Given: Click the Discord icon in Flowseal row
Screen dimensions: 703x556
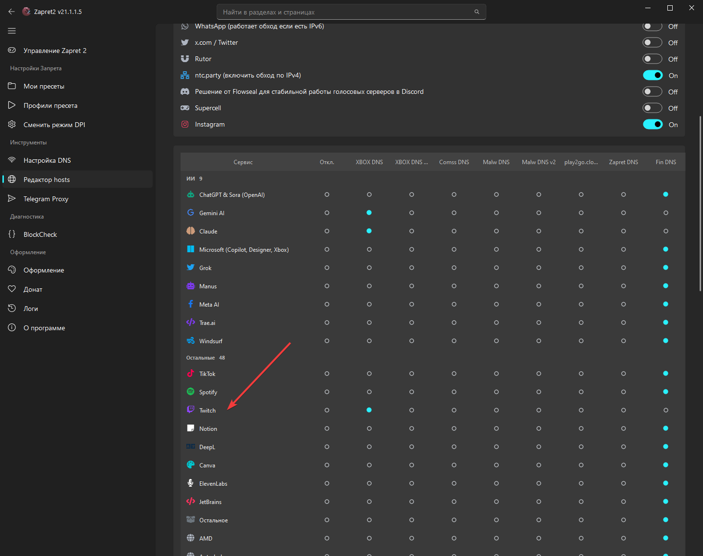Looking at the screenshot, I should point(185,91).
